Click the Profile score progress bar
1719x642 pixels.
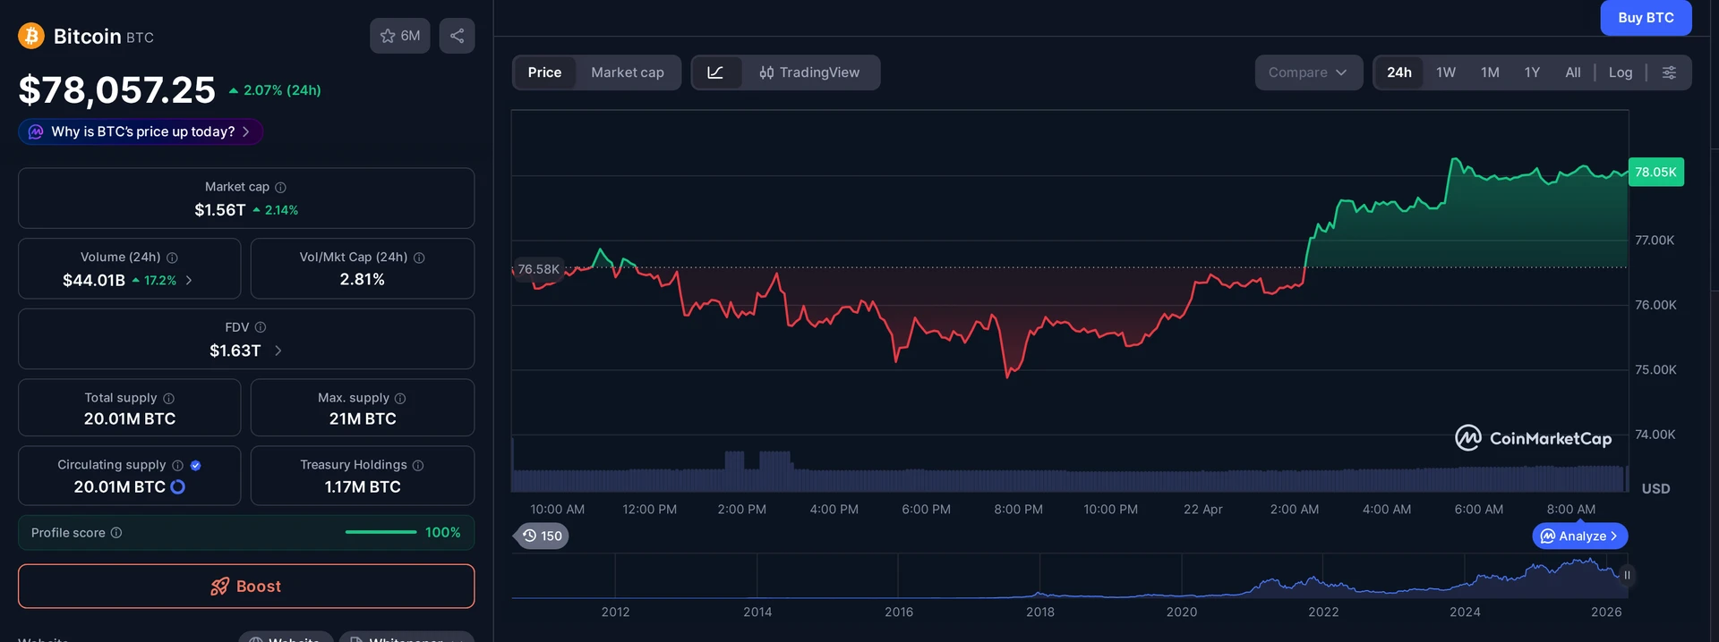[x=381, y=532]
